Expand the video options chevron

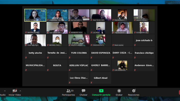[20, 91]
